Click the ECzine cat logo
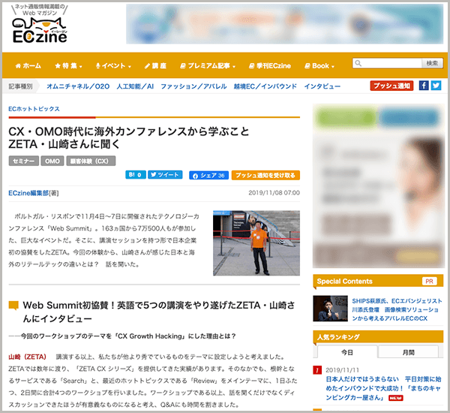The height and width of the screenshot is (413, 450). pos(40,30)
